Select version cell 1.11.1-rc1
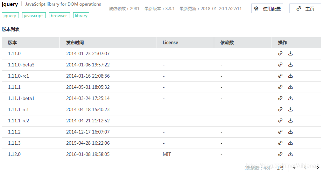 [x=19, y=109]
